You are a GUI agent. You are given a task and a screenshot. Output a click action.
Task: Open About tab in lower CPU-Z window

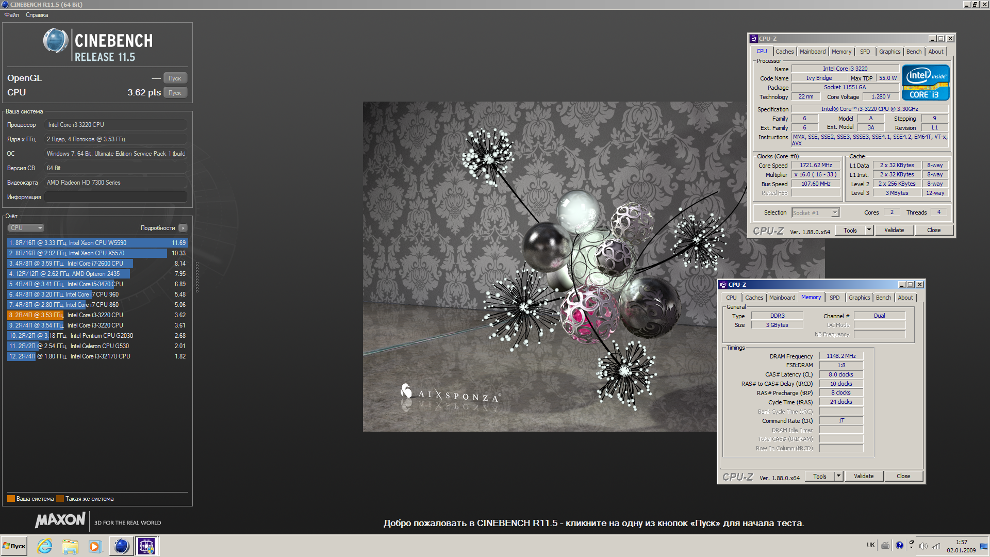(x=905, y=298)
